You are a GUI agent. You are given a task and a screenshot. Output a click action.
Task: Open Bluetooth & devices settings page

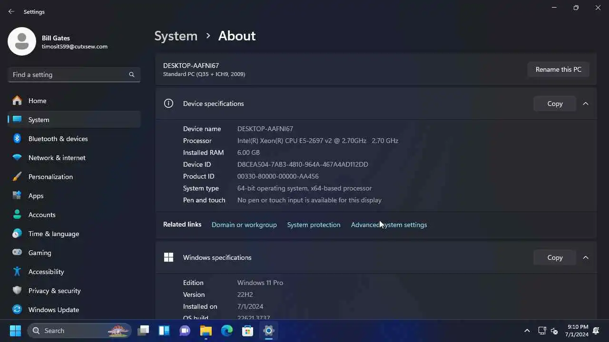tap(74, 139)
